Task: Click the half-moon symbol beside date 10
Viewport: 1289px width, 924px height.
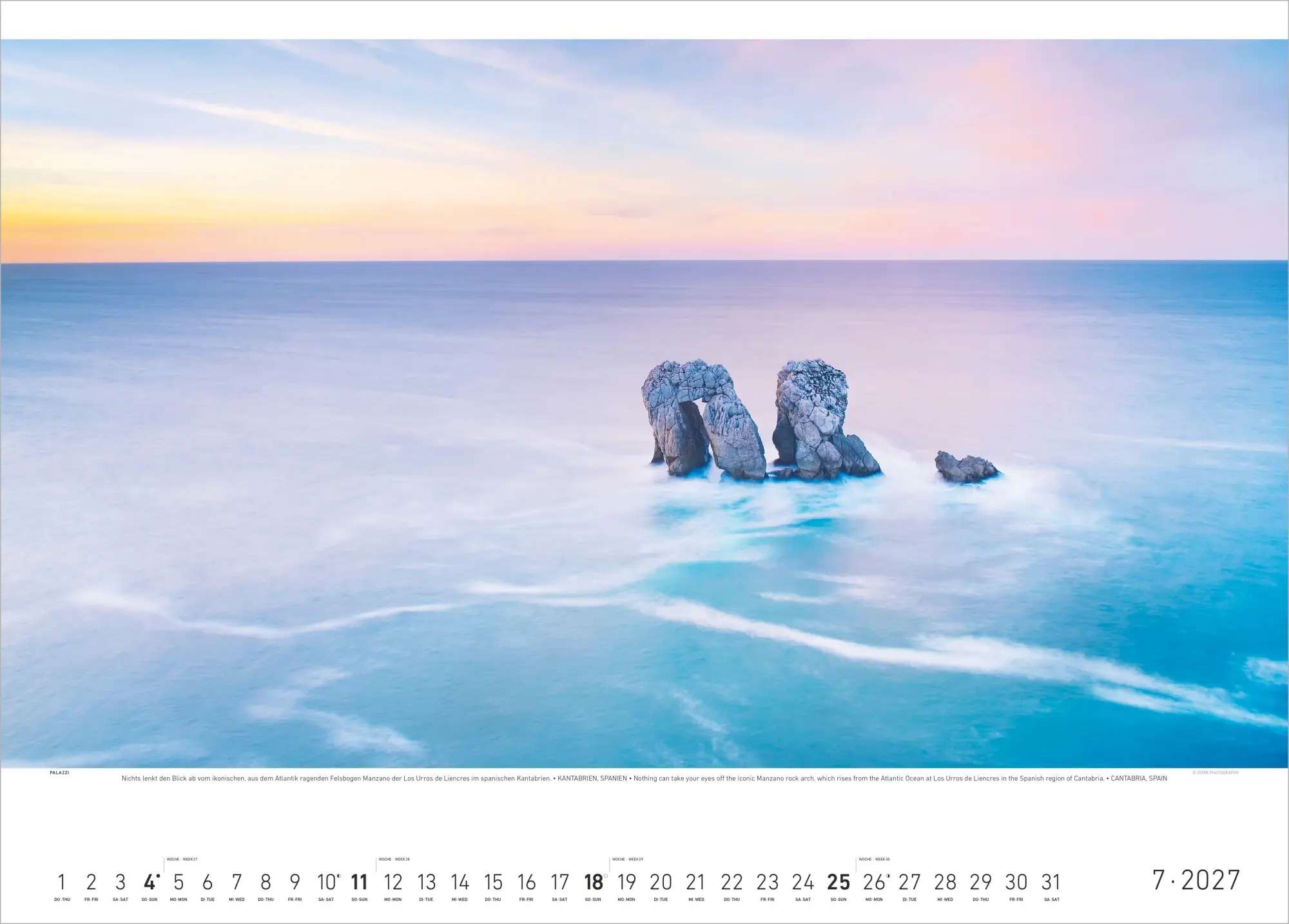Action: point(339,875)
